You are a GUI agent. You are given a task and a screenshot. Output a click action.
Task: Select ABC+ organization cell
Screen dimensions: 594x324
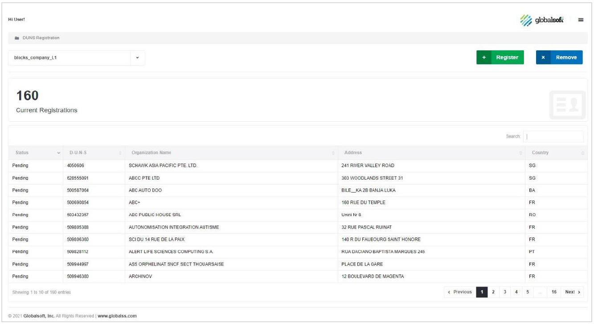click(231, 203)
